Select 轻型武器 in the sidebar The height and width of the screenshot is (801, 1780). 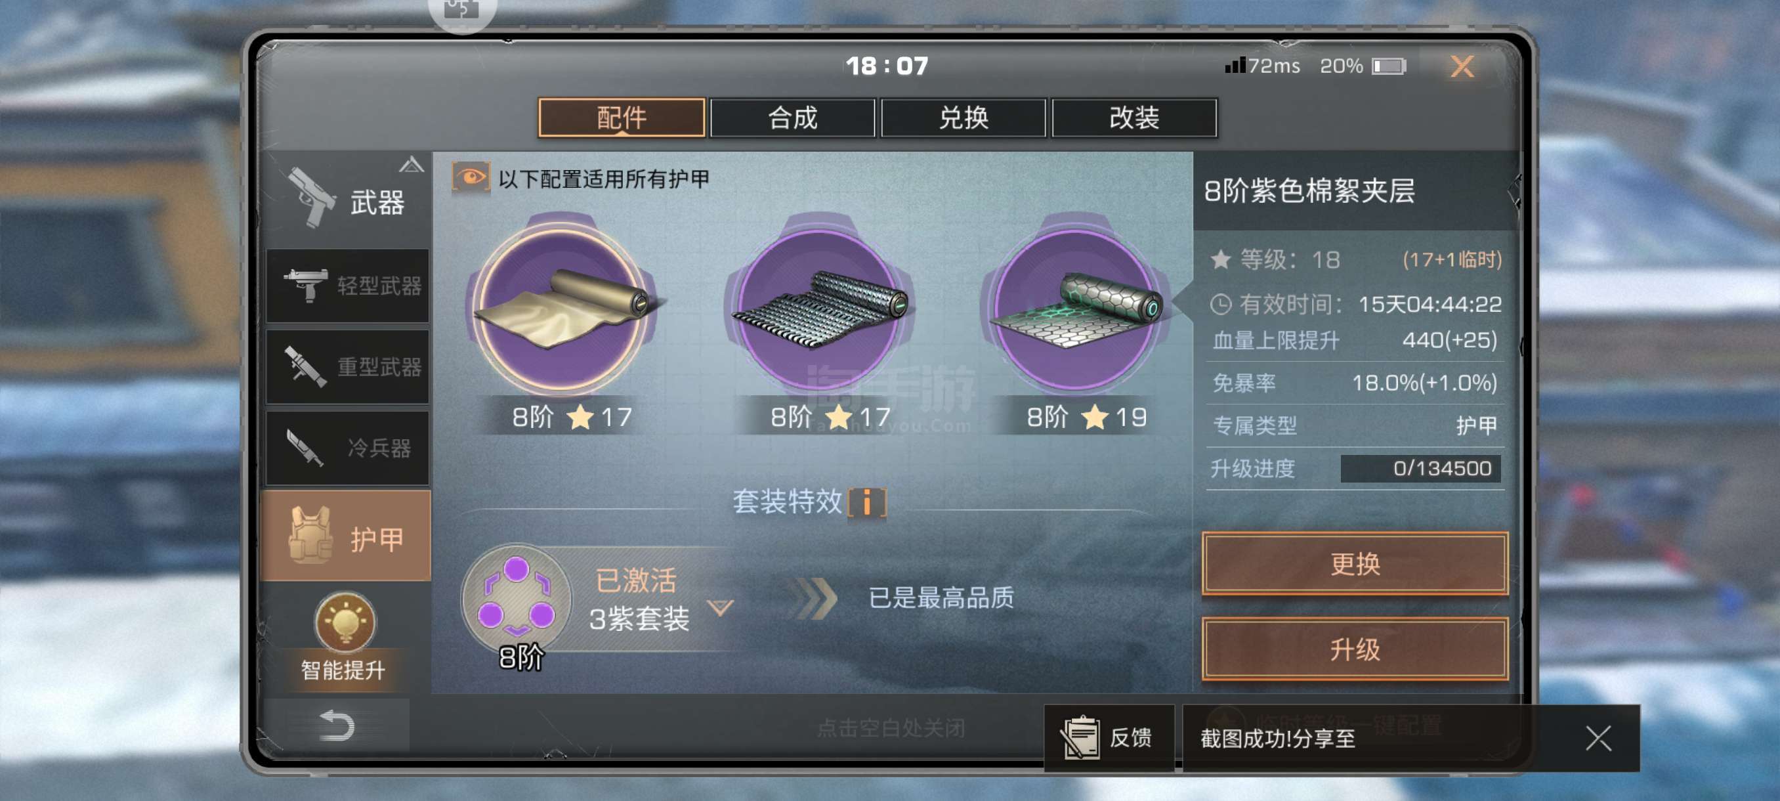point(348,286)
